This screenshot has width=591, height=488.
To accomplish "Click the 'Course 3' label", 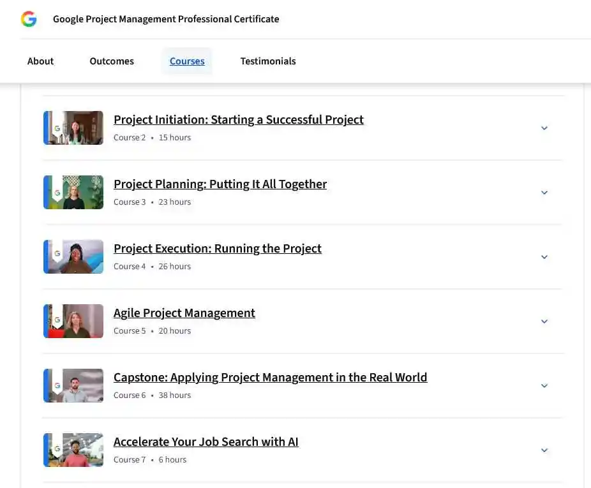I will (x=130, y=202).
